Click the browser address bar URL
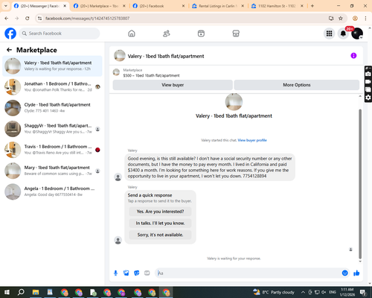This screenshot has height=298, width=372. point(87,19)
